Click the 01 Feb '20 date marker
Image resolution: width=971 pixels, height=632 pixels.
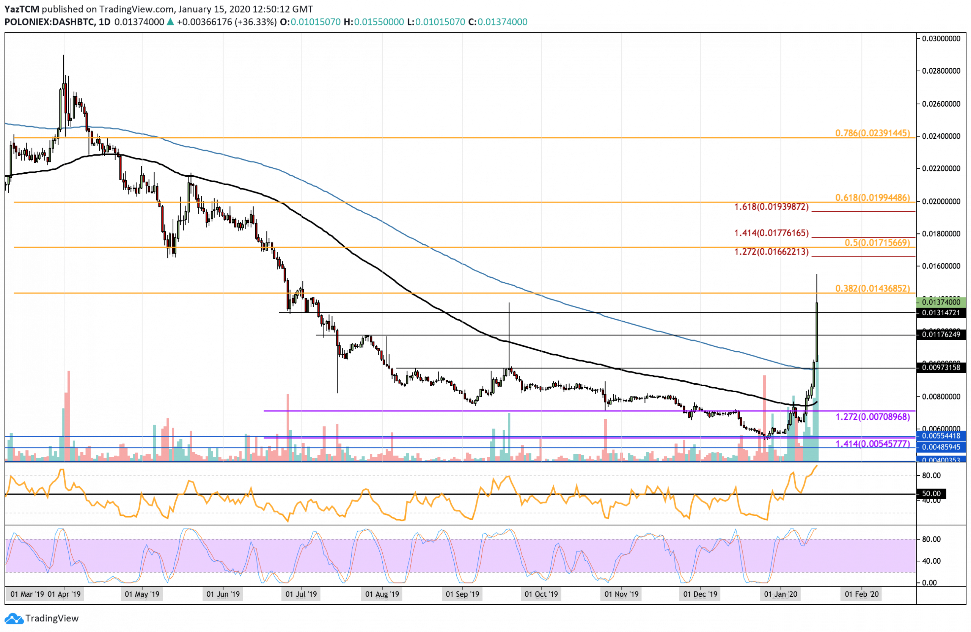click(861, 594)
